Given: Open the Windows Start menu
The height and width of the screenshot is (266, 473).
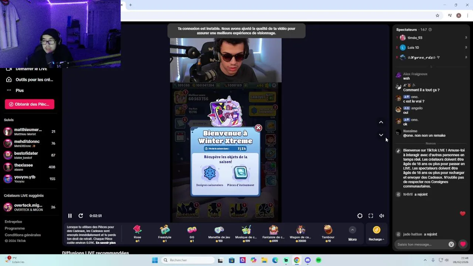Looking at the screenshot, I should 155,260.
